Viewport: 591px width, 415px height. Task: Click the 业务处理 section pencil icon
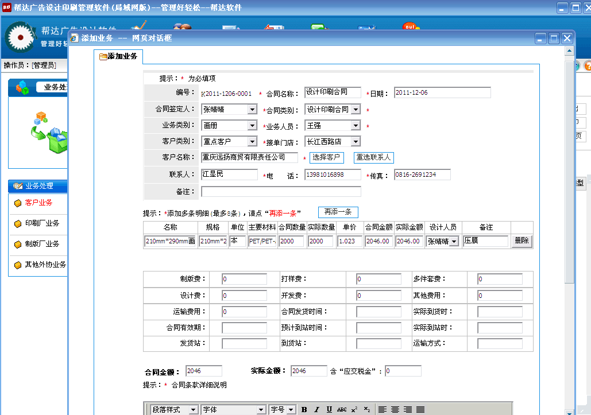click(x=18, y=185)
